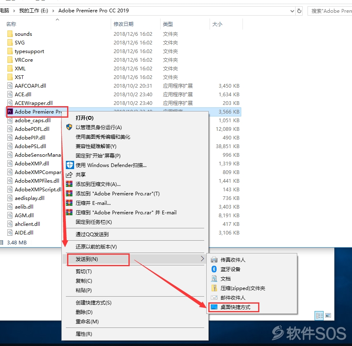
Task: Select 粘贴(P) in the context menu
Action: point(84,290)
